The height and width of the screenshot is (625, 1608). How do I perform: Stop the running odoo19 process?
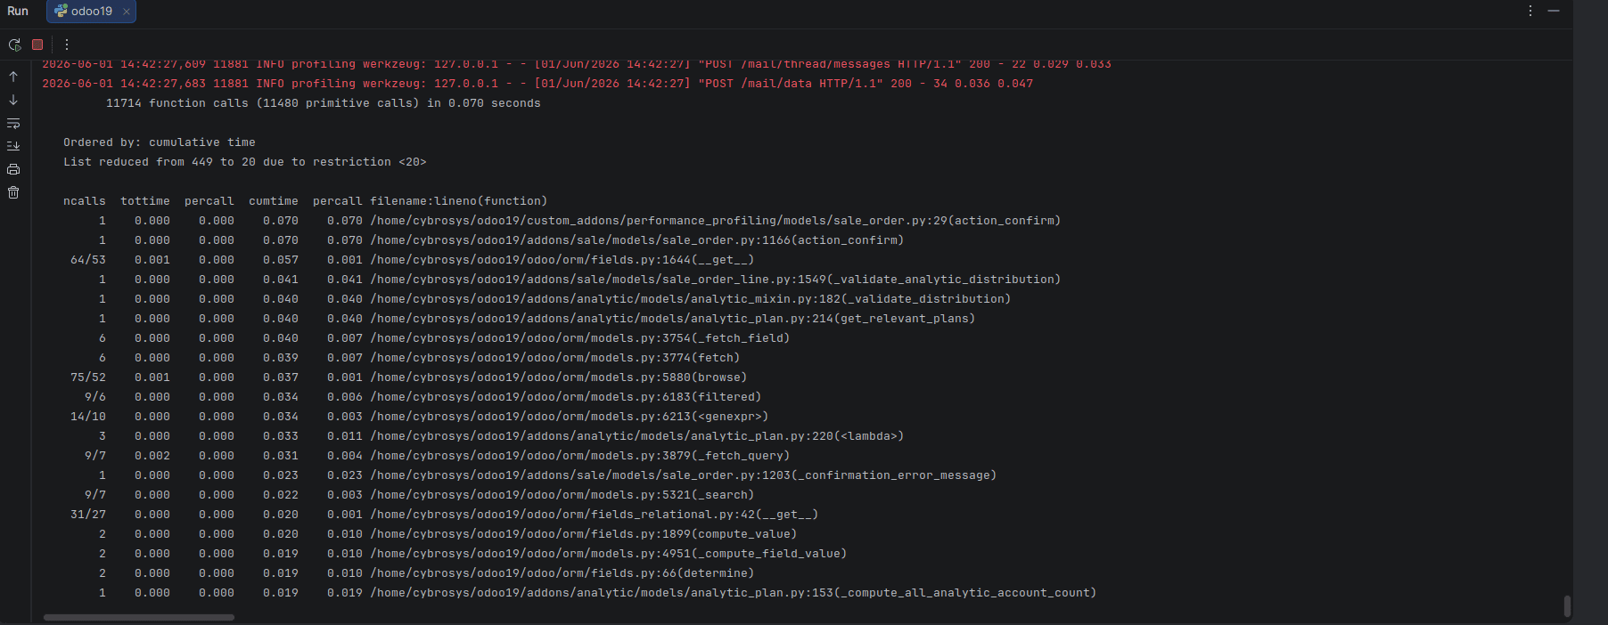coord(37,45)
